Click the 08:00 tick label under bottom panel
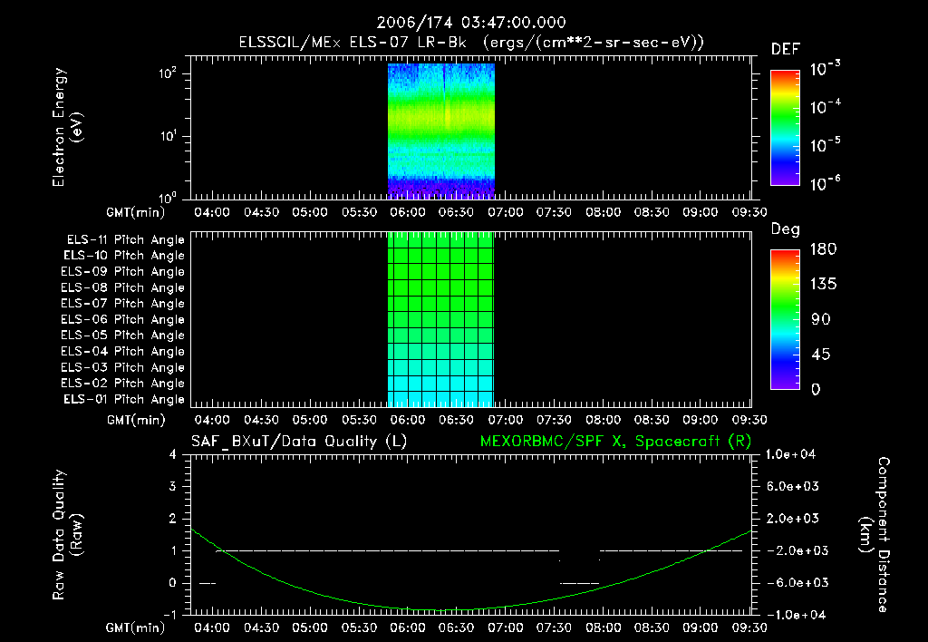 (603, 627)
